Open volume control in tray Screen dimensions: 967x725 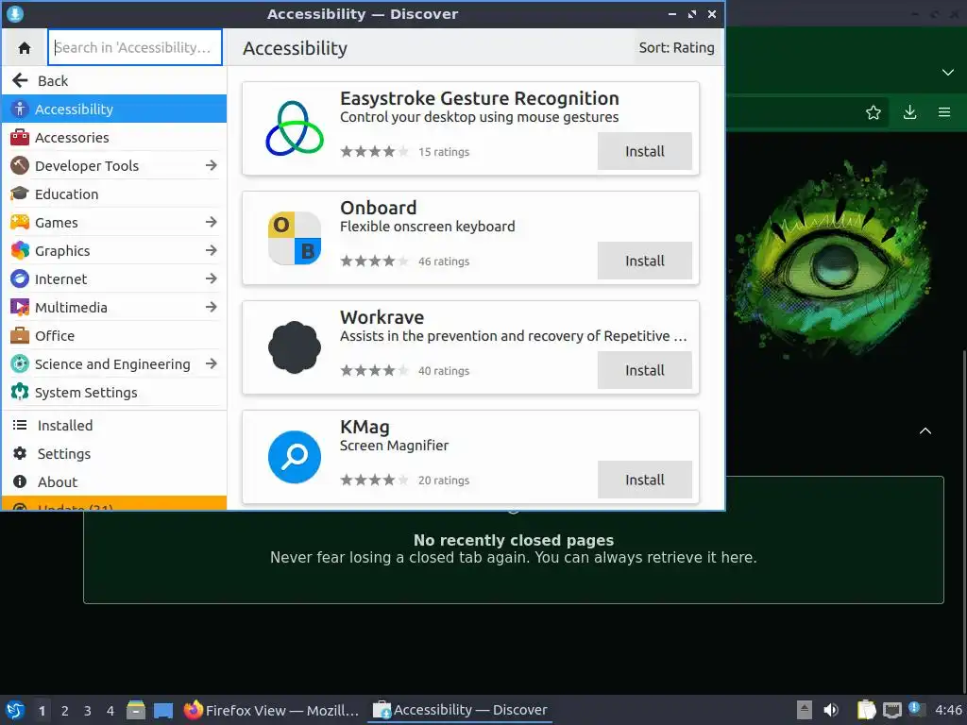coord(831,710)
